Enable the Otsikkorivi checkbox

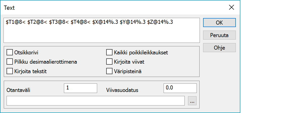(10, 53)
